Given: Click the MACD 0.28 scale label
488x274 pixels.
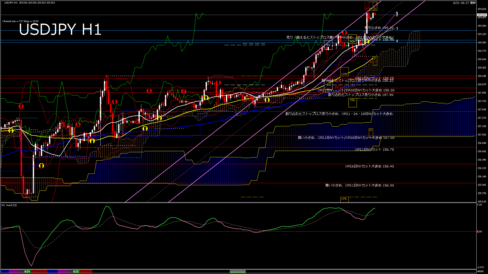Looking at the screenshot, I should click(480, 204).
